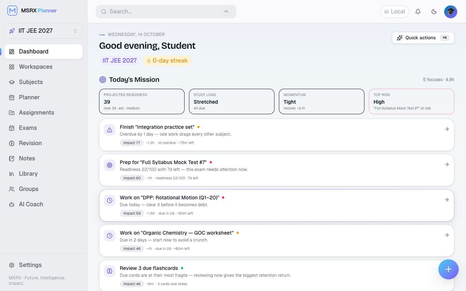Click the clock icon on DPP Rotational Motion card

[110, 200]
